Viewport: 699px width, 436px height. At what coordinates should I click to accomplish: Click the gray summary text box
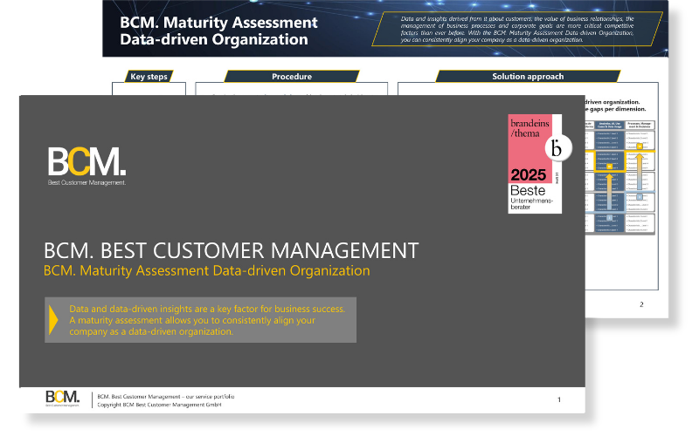click(201, 320)
